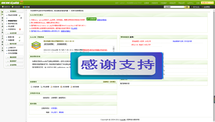Image resolution: width=215 pixels, height=122 pixels.
Task: Click the 隐藏菜单 hide-menu icon
Action: tap(3, 7)
